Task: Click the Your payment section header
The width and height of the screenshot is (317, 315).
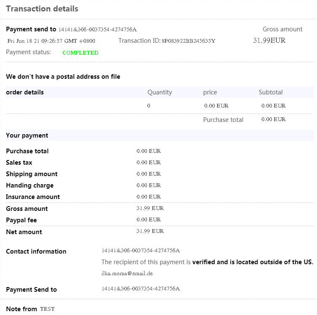Action: [x=27, y=135]
